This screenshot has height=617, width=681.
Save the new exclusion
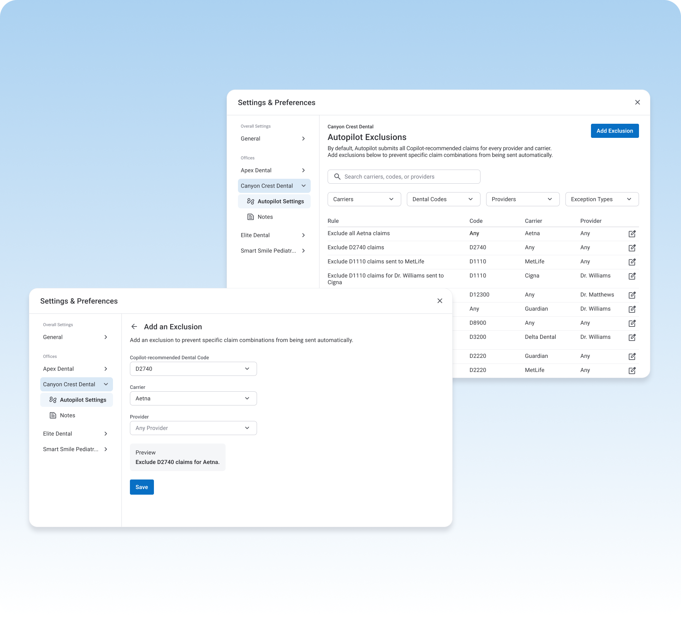point(142,487)
